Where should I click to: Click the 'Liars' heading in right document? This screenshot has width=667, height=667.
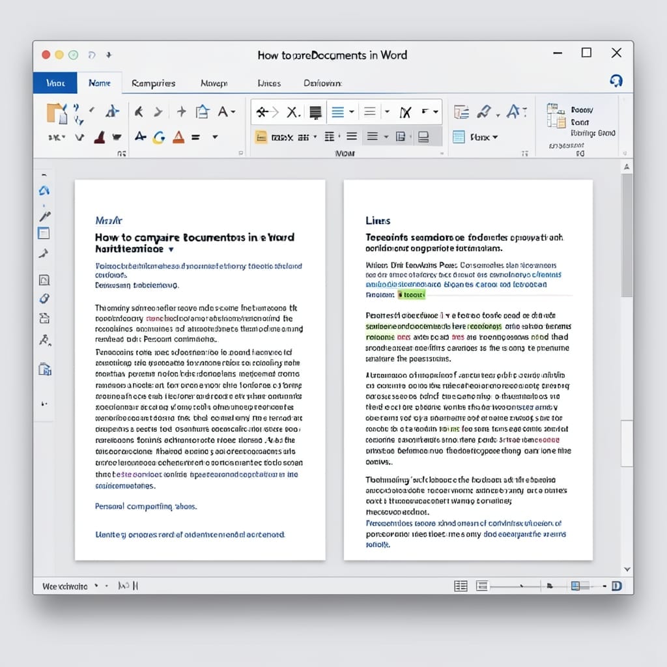[x=378, y=220]
